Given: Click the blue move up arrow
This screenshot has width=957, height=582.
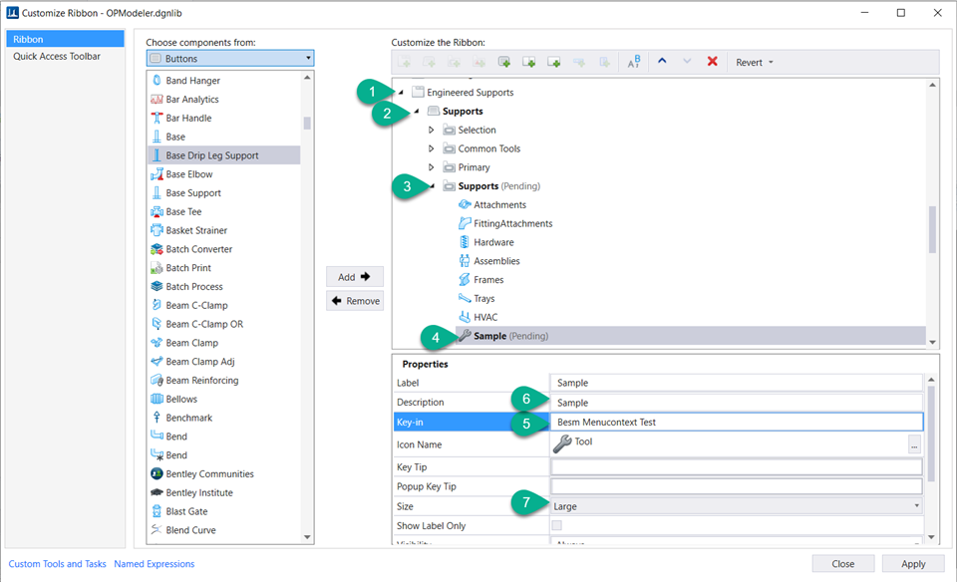Looking at the screenshot, I should point(661,62).
